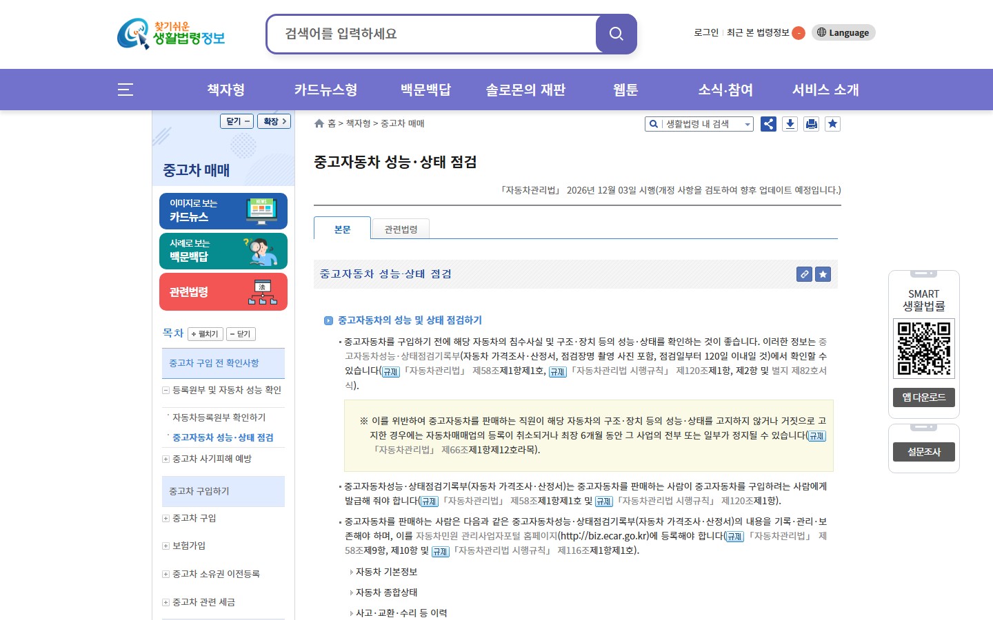This screenshot has height=620, width=993.
Task: Click sidebar 닫기 button at top
Action: (237, 121)
